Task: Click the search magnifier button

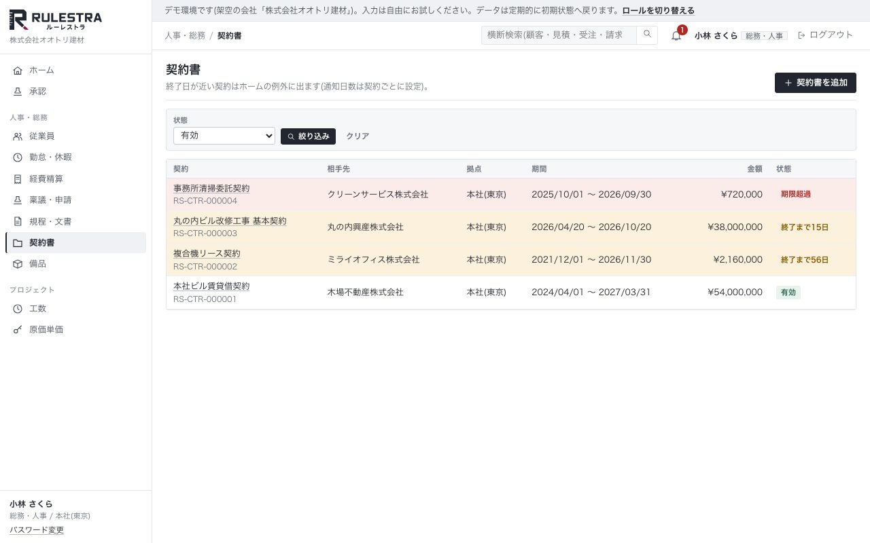Action: [x=647, y=35]
